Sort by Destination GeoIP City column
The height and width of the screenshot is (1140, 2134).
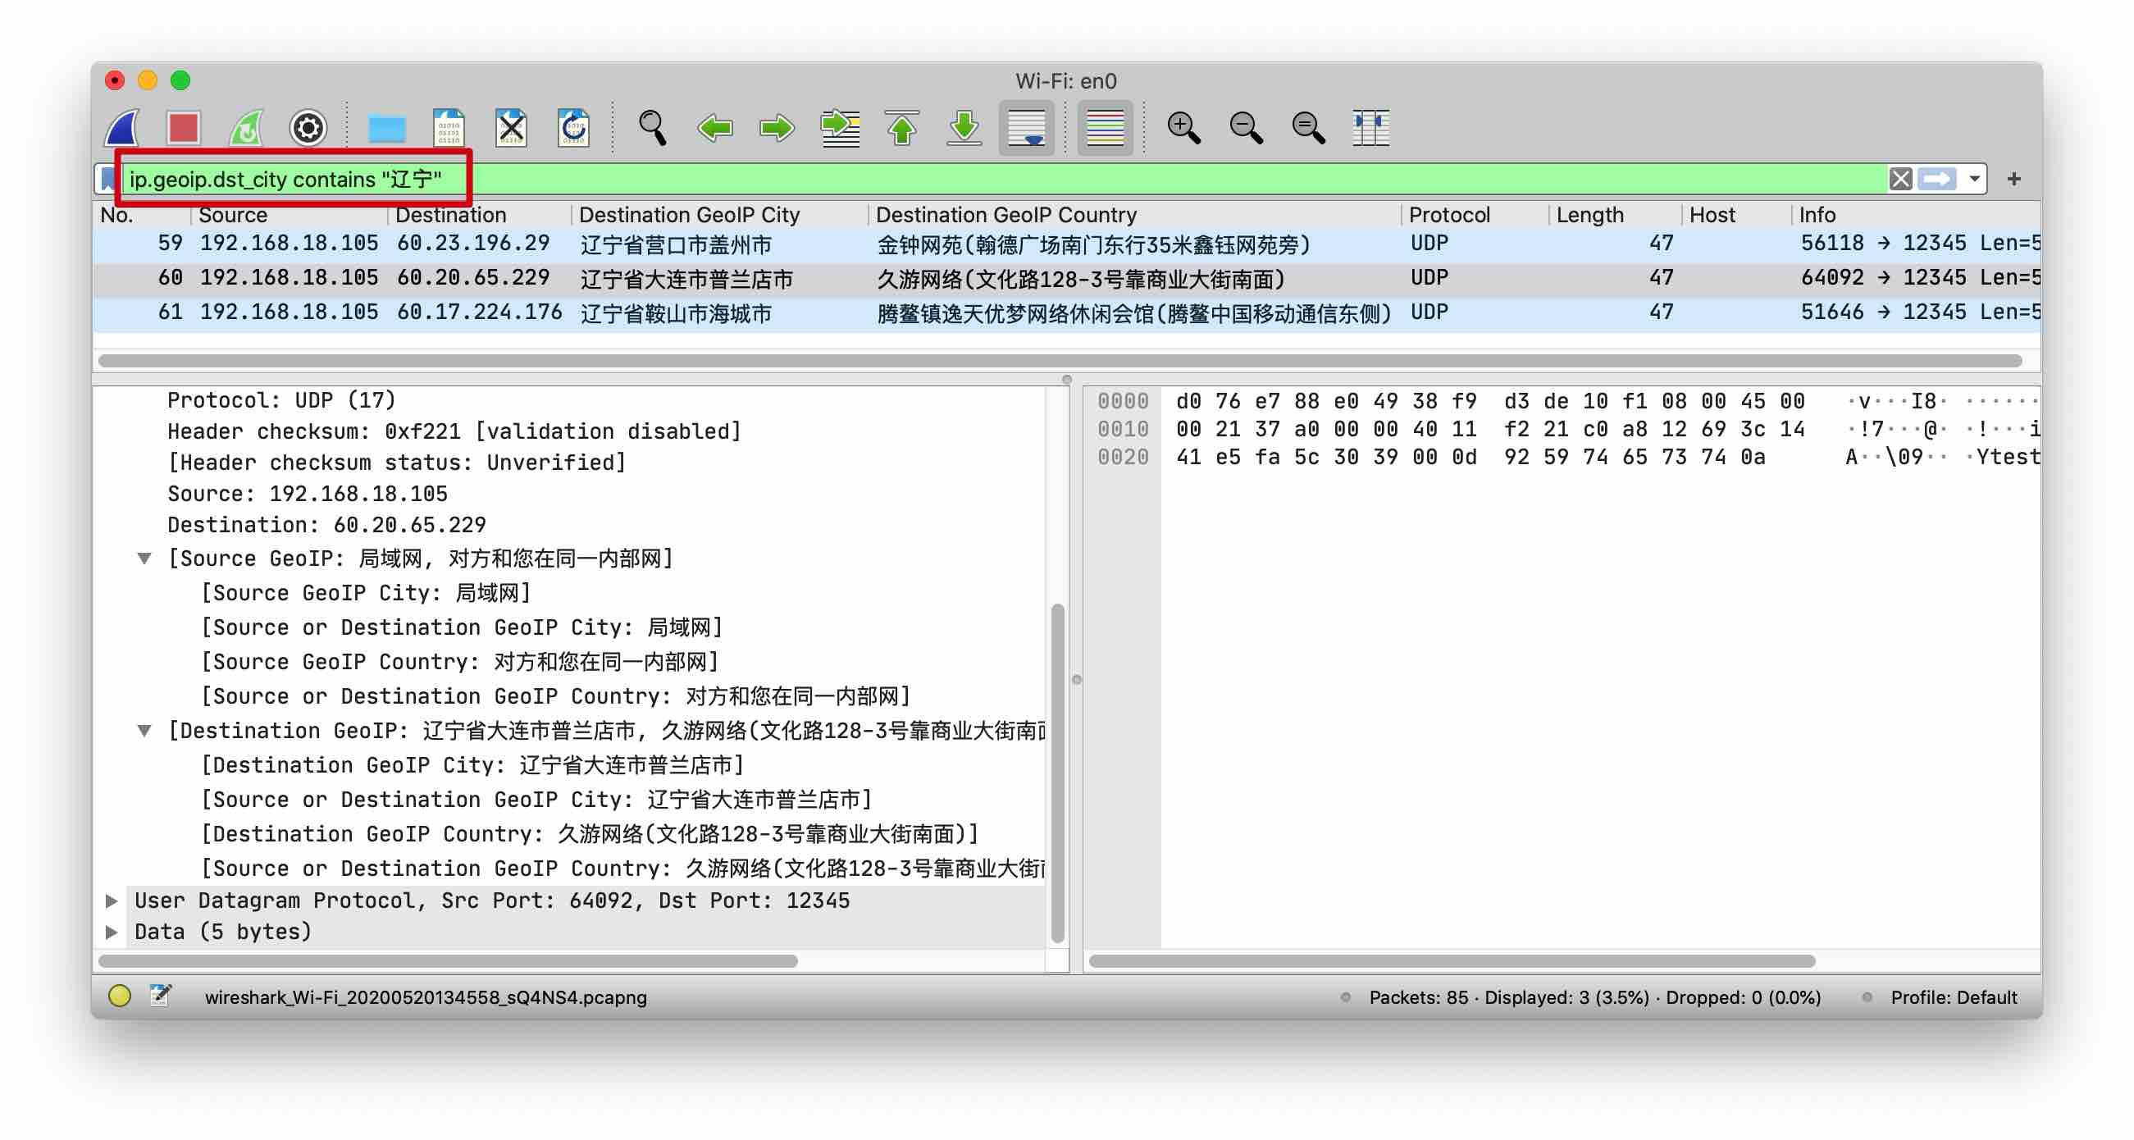click(688, 216)
